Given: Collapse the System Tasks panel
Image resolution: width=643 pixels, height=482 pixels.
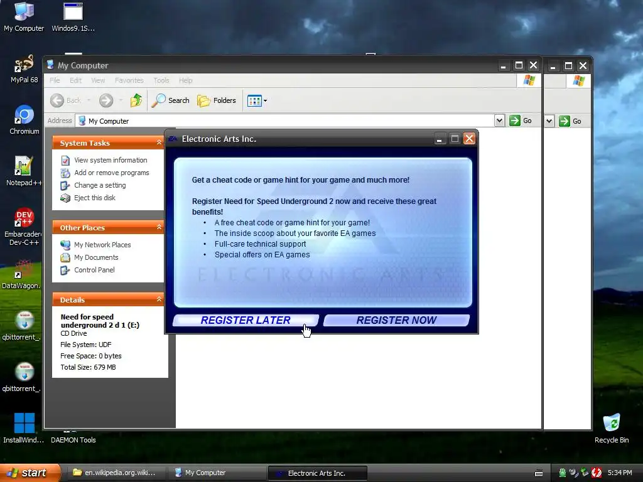Looking at the screenshot, I should [x=159, y=142].
